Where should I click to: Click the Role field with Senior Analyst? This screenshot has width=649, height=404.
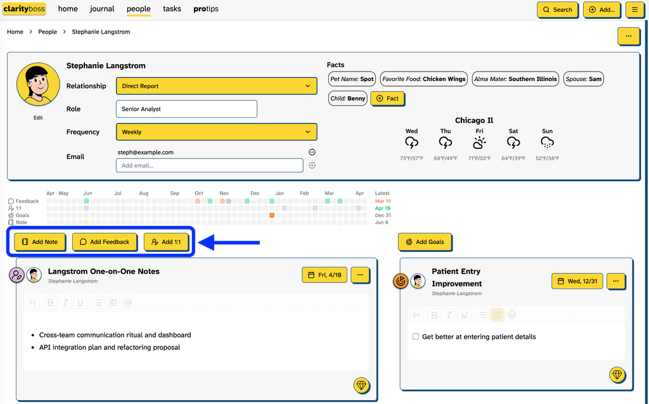[186, 109]
